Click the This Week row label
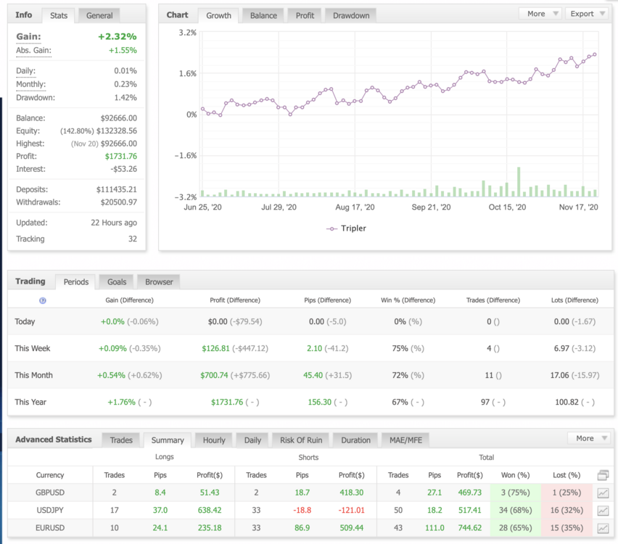The image size is (618, 544). pyautogui.click(x=33, y=348)
